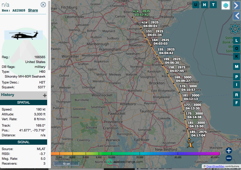The image size is (241, 170).
Task: Click altitude value 3,000 ft
Action: coord(40,114)
